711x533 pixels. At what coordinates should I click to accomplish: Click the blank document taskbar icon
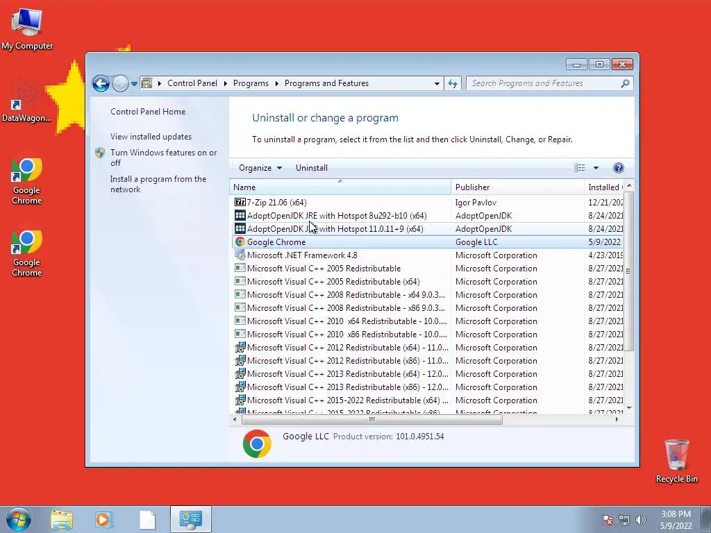coord(147,520)
